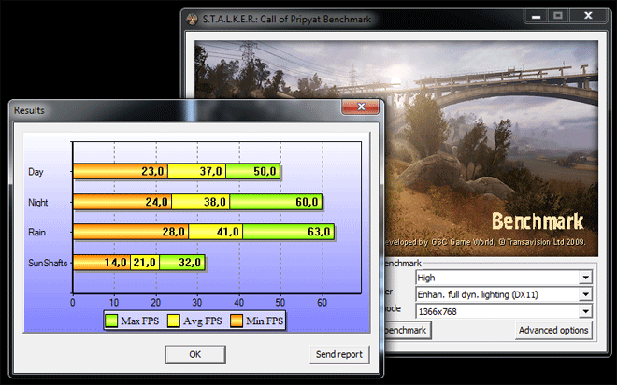Click the x-axis tick label 60
The width and height of the screenshot is (617, 385).
tap(322, 303)
